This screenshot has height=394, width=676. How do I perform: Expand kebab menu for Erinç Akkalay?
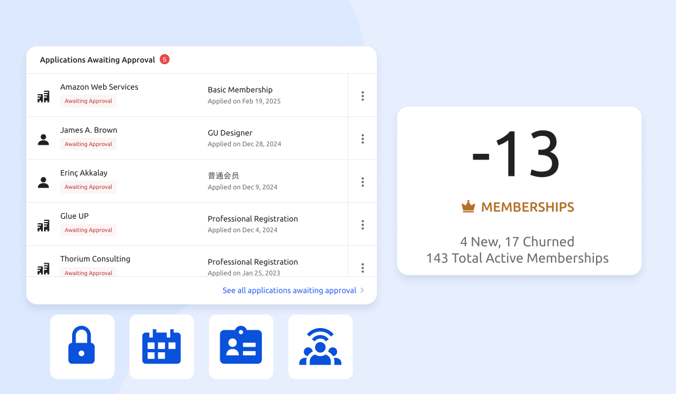point(362,181)
